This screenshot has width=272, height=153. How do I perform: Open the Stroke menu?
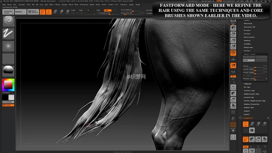104,5
